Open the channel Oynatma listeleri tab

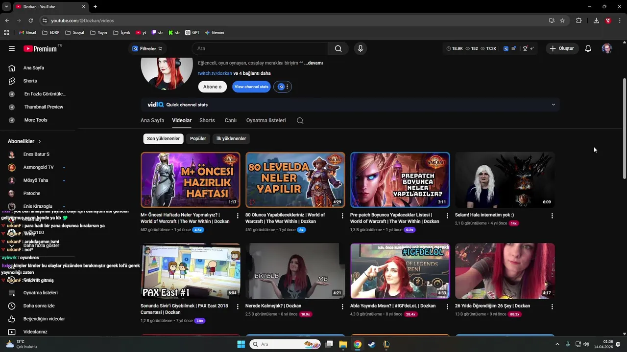[x=266, y=120]
